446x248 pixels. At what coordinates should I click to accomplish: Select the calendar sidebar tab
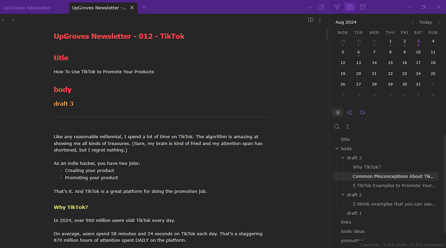point(350,7)
